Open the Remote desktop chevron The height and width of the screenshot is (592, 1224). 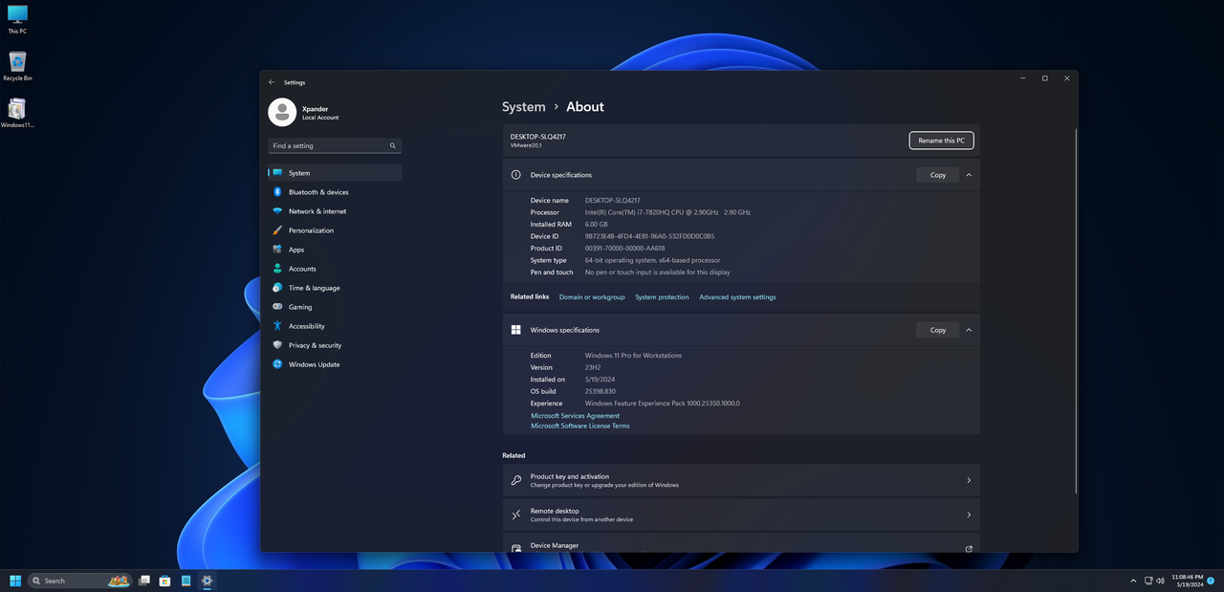tap(969, 515)
